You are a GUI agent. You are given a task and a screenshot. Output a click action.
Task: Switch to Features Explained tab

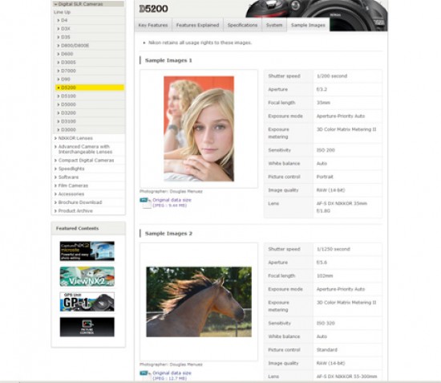coord(197,25)
